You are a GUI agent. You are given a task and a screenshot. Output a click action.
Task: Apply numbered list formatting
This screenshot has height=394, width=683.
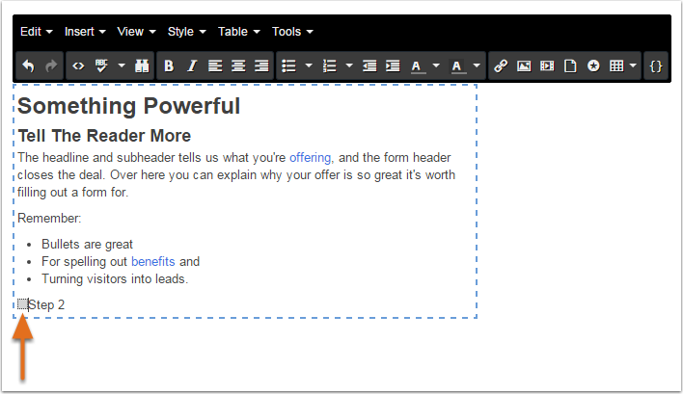coord(329,66)
